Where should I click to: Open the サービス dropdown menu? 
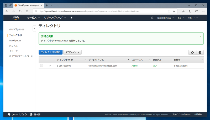tap(33, 18)
